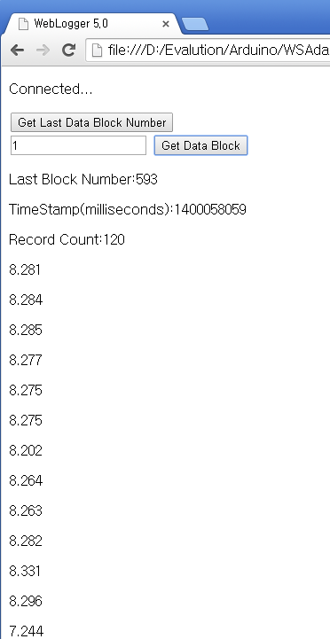Click the browser forward arrow
Viewport: 330px width, 639px height.
coord(43,51)
